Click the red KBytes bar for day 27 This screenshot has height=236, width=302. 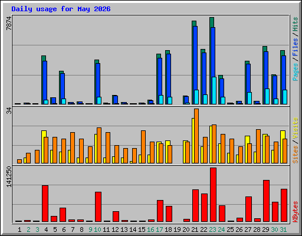(248, 209)
